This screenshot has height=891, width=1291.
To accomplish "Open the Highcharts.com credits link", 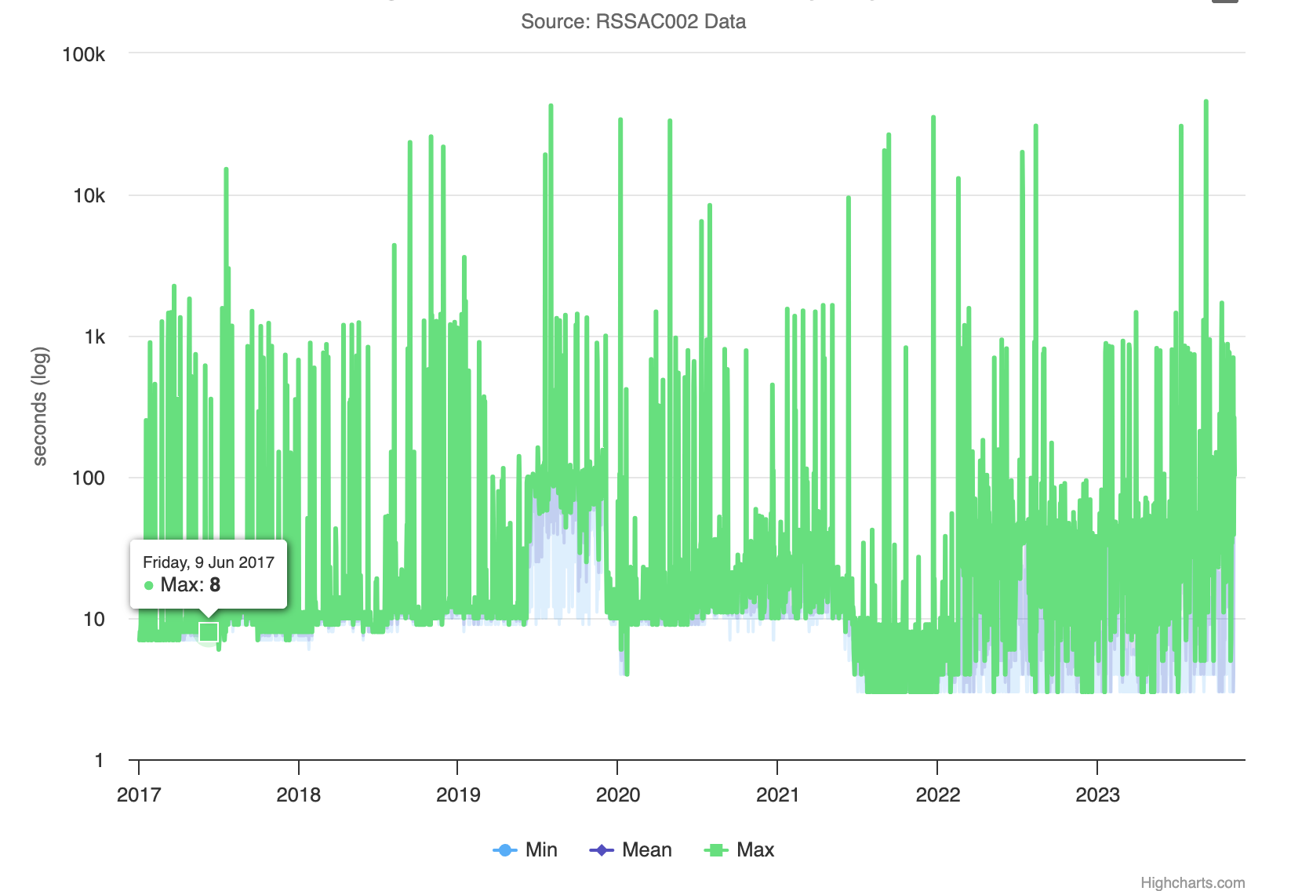I will [x=1192, y=882].
